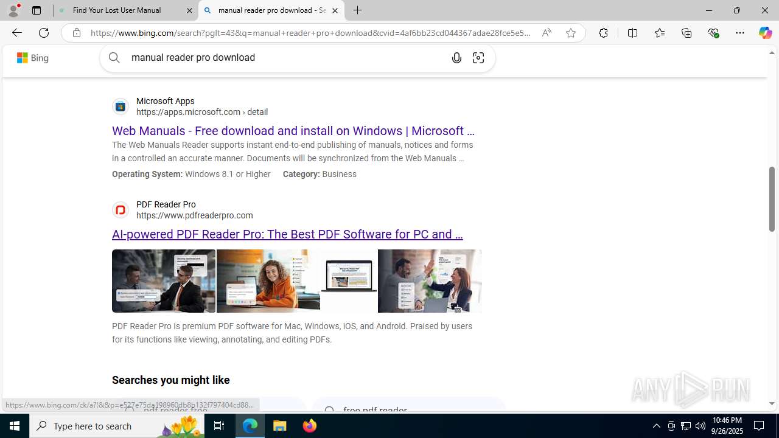The image size is (779, 438).
Task: Open Microsoft Edge on the taskbar
Action: 250,426
